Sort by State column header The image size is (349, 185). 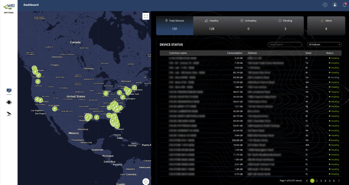(x=308, y=53)
